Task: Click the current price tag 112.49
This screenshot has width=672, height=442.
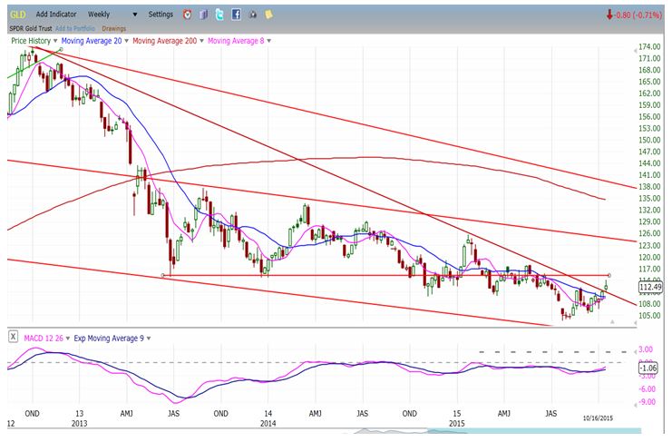Action: tap(650, 287)
